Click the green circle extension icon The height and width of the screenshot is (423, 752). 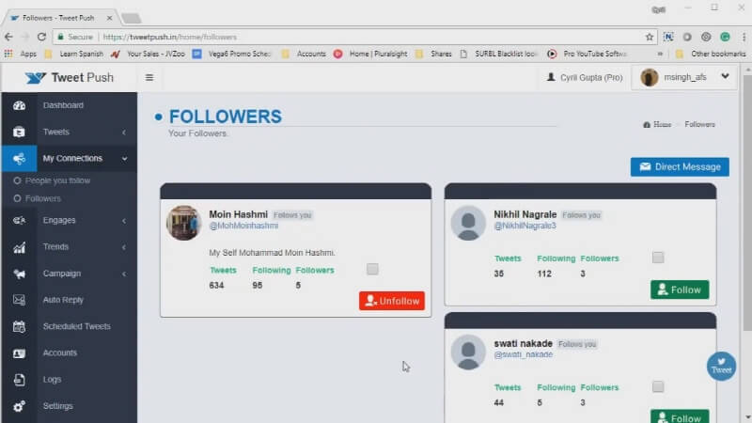pos(725,37)
